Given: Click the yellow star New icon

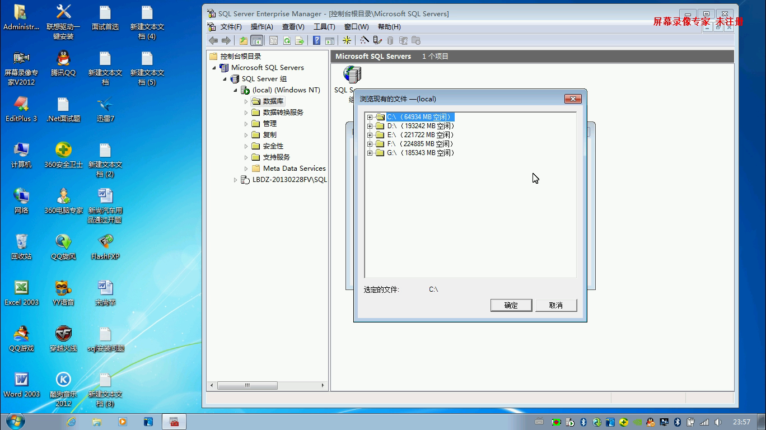Looking at the screenshot, I should (x=347, y=40).
